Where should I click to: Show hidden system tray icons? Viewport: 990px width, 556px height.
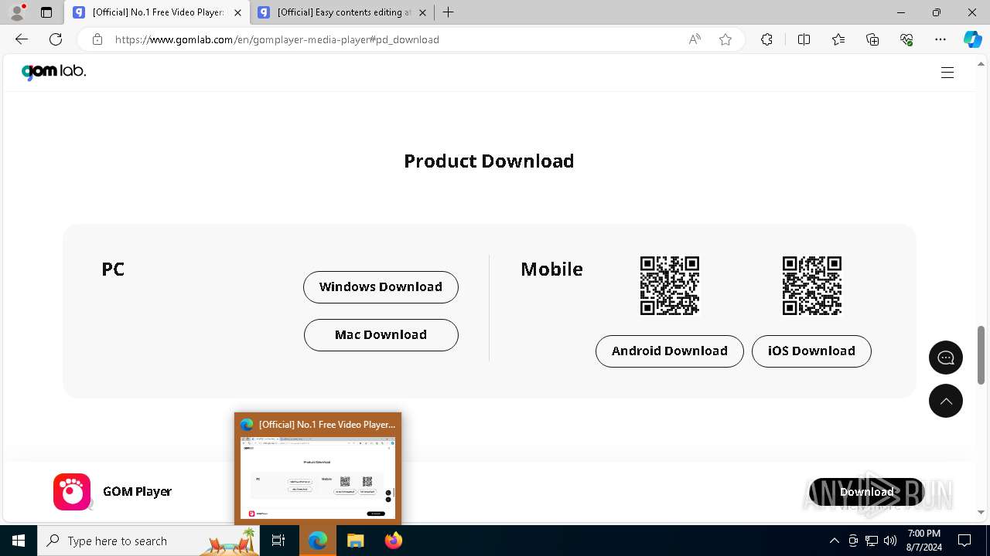834,541
